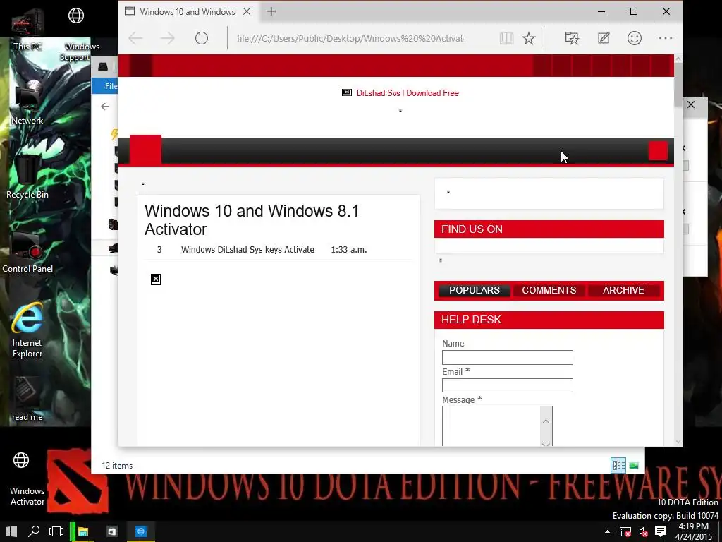722x542 pixels.
Task: Click Windows 10 and Windows 8.1 Activator heading
Action: (252, 220)
